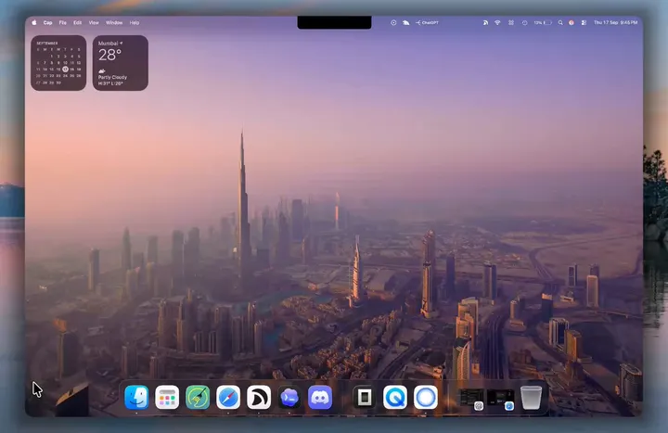Screen dimensions: 668x433
Task: Click the battery status indicator
Action: point(543,22)
